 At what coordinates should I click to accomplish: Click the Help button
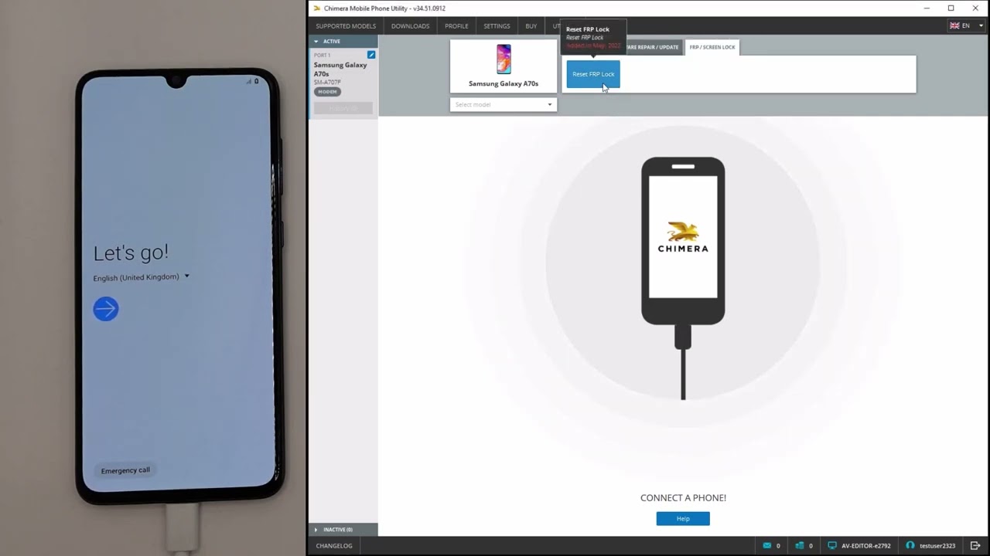[683, 519]
